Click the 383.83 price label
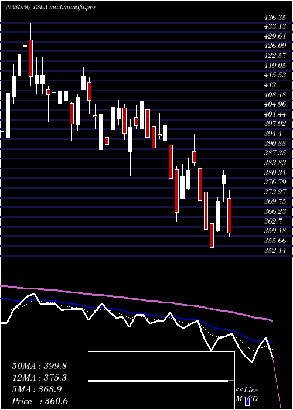Viewport: 293px width, 410px height. 275,163
